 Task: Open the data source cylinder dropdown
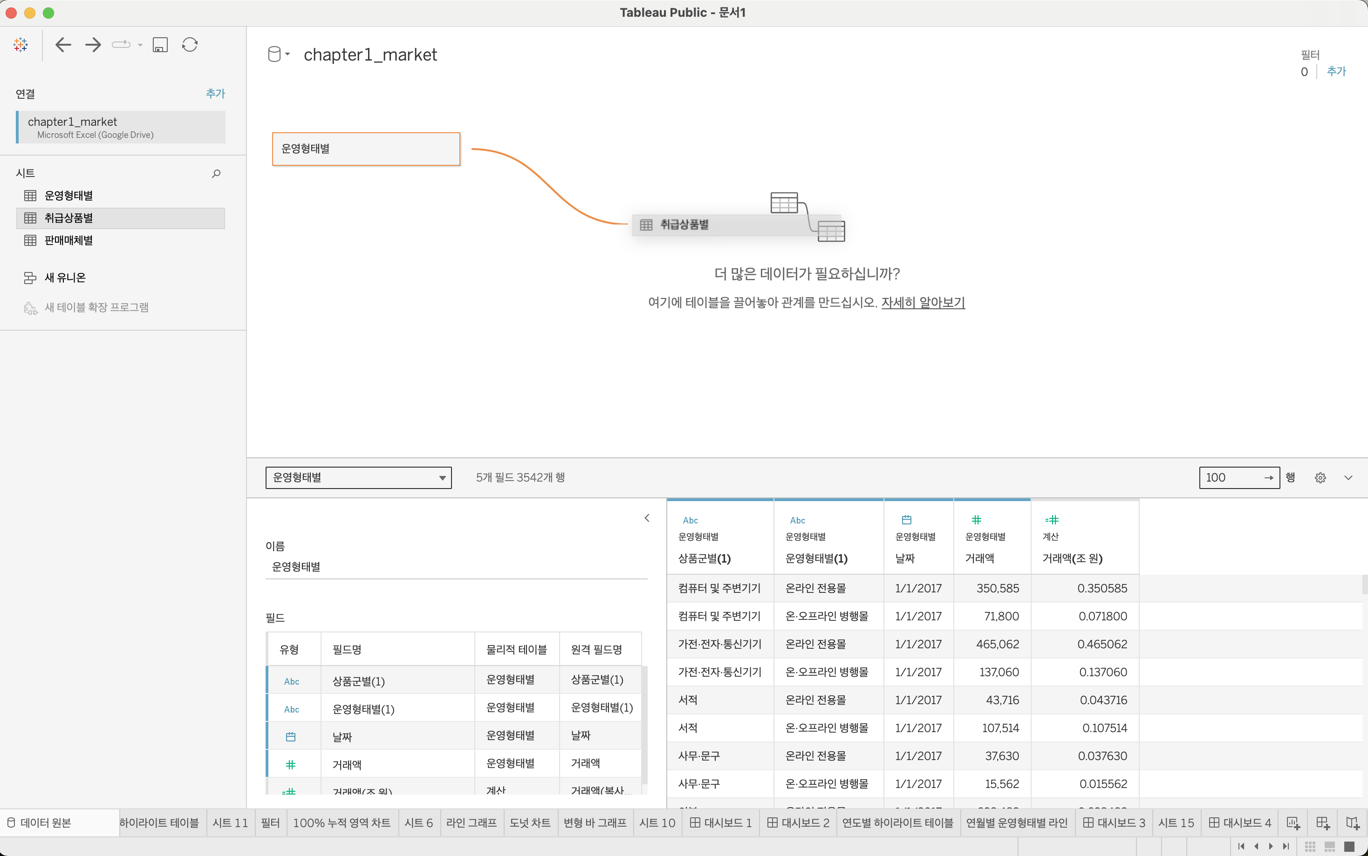pos(278,54)
